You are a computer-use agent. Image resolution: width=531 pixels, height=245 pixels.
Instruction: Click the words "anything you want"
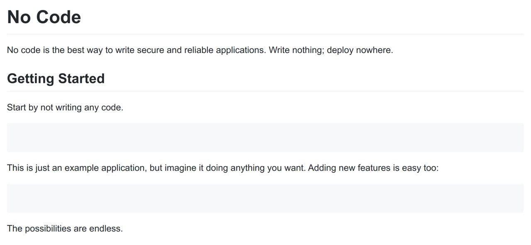268,168
